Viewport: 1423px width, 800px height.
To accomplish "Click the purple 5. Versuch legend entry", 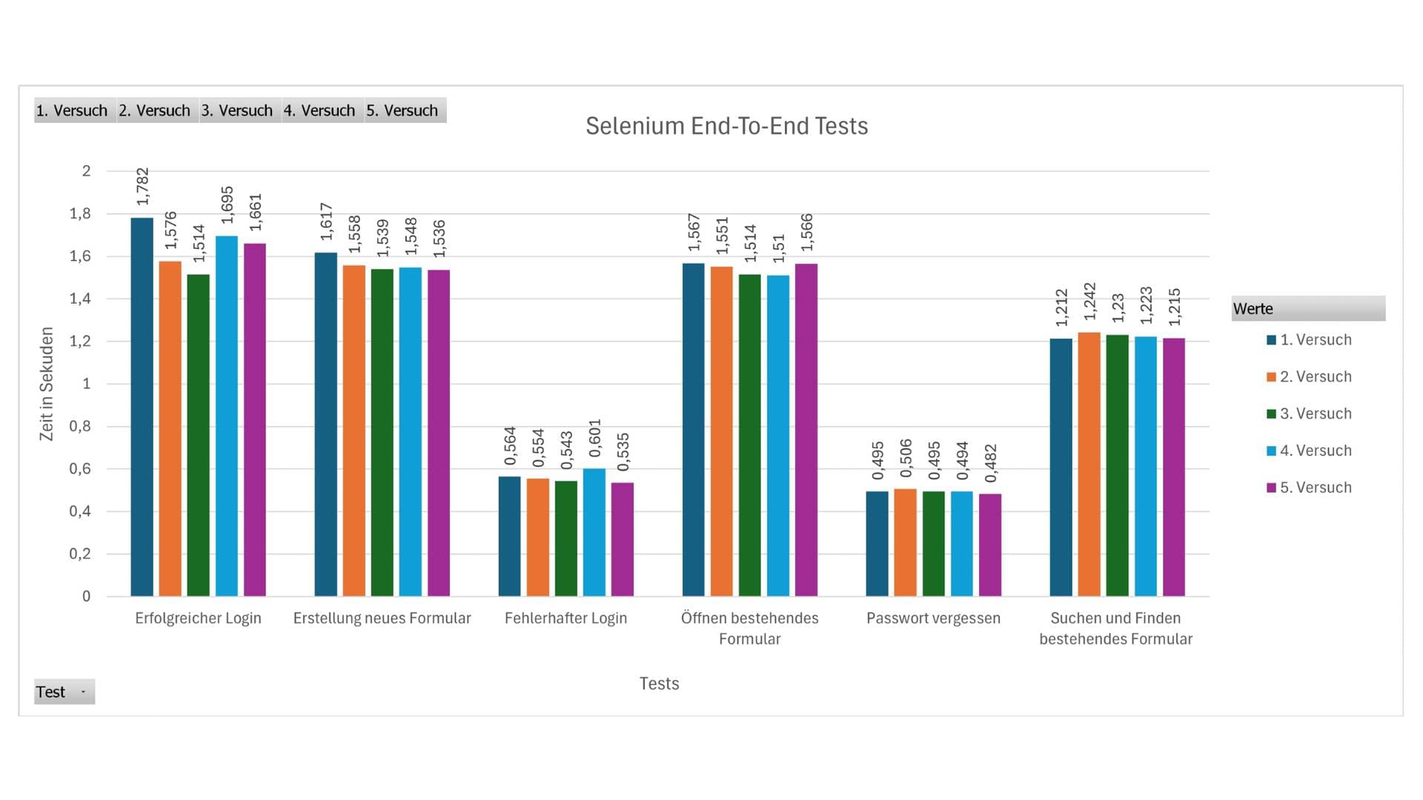I will [x=1310, y=488].
